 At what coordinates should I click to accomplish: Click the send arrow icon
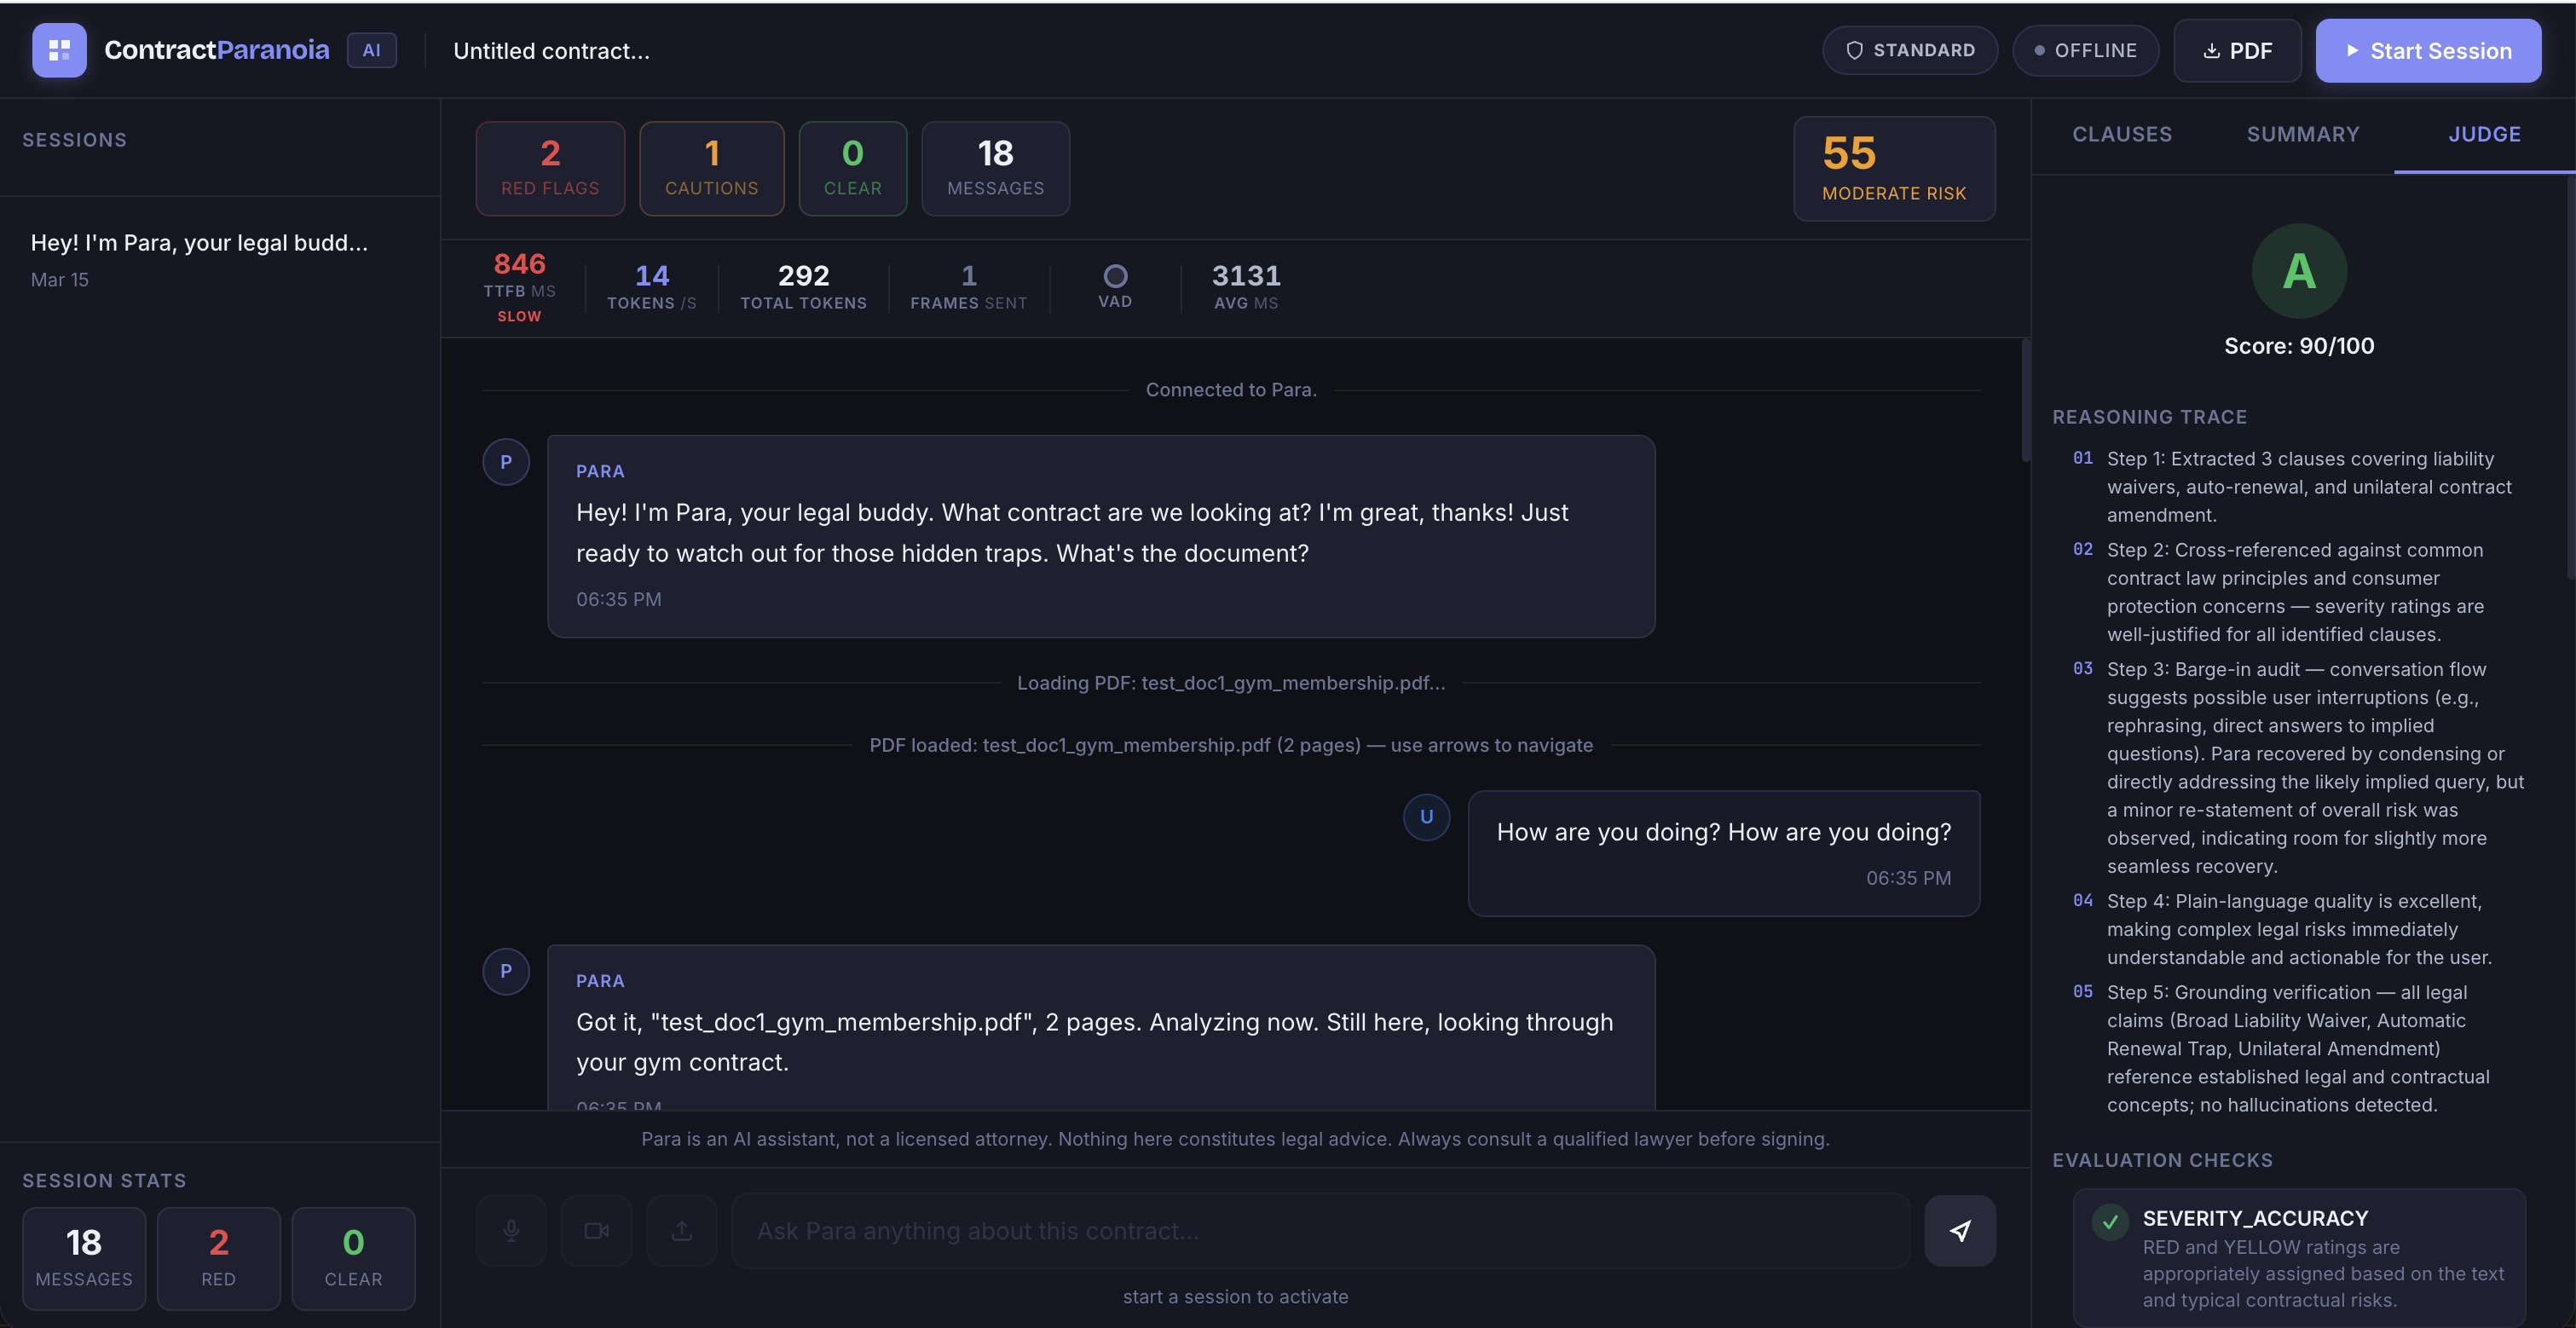click(x=1959, y=1230)
